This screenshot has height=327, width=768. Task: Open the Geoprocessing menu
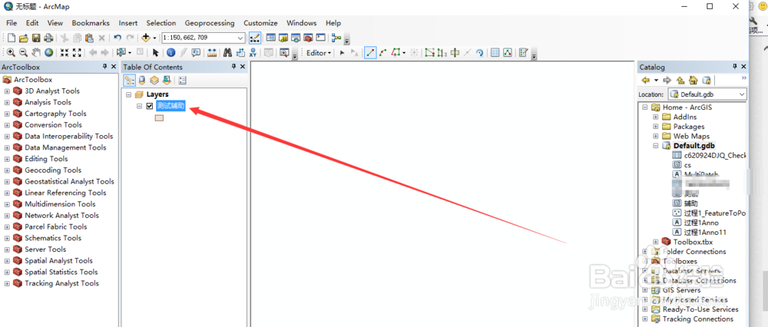(210, 23)
